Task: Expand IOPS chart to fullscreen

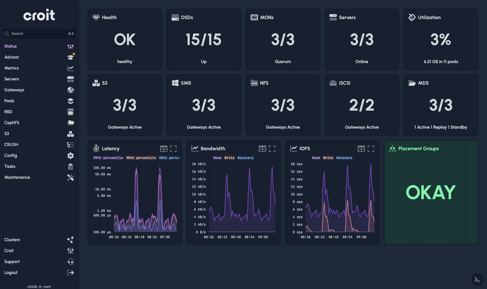Action: 371,149
